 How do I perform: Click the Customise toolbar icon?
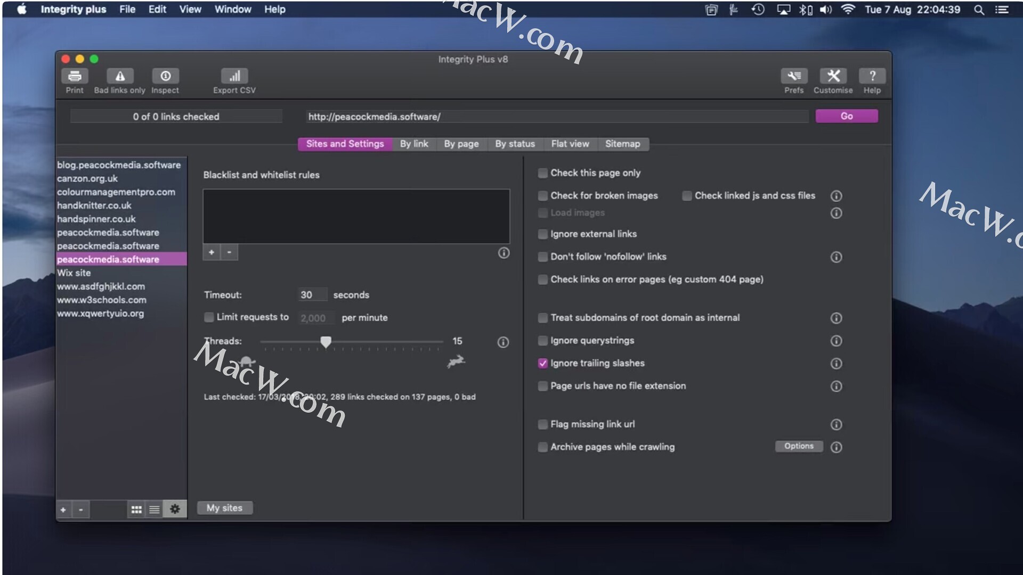tap(833, 76)
